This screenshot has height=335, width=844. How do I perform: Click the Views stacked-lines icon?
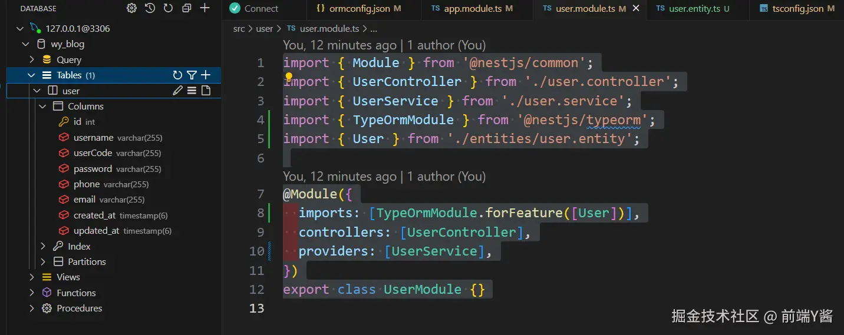click(47, 277)
